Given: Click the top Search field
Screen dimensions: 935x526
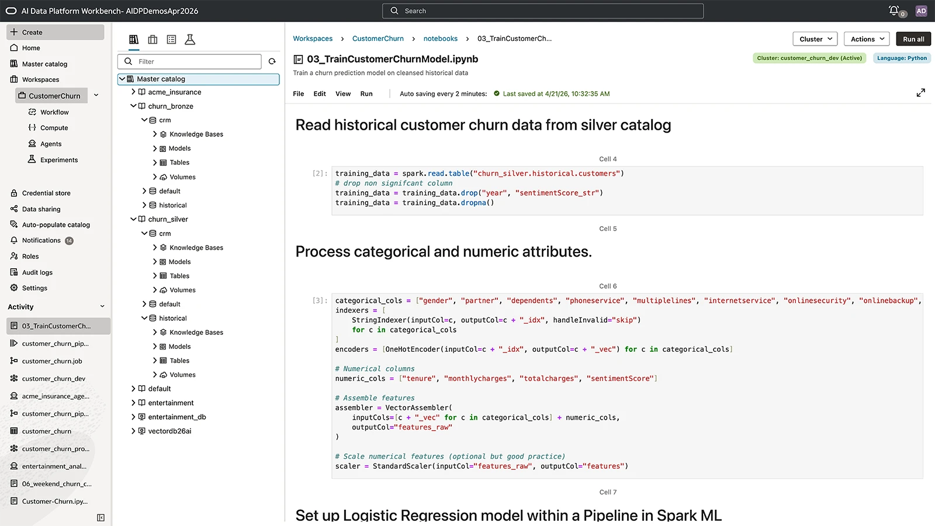Looking at the screenshot, I should [x=543, y=11].
